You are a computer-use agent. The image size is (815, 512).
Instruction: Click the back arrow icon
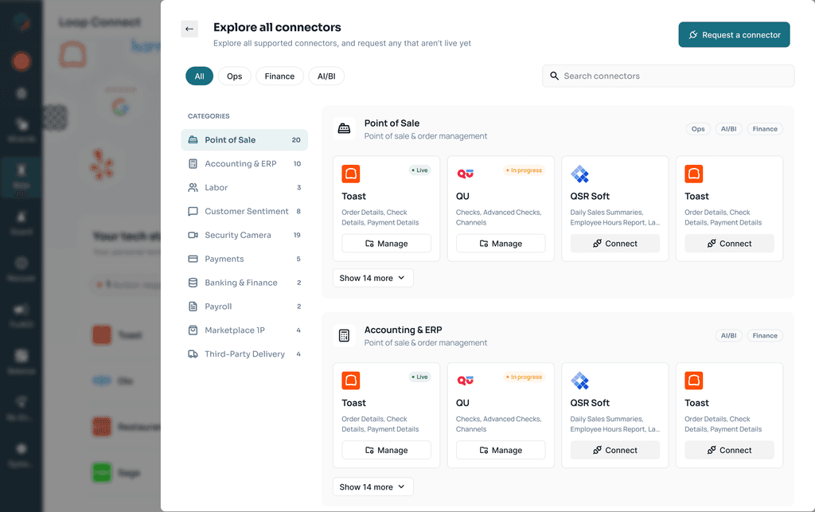pos(189,29)
